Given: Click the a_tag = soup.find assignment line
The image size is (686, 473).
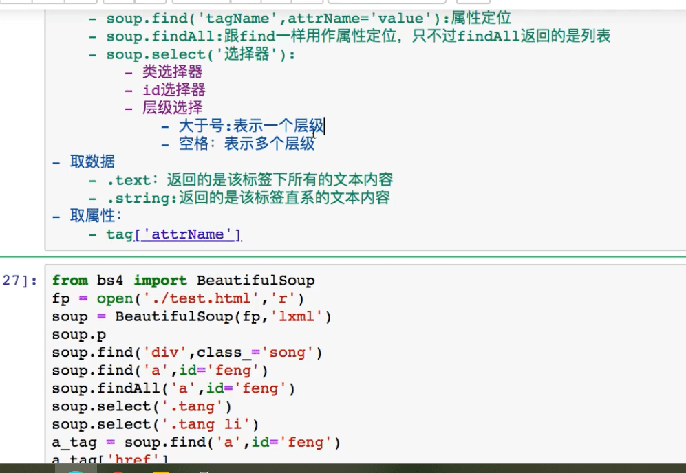Looking at the screenshot, I should (196, 442).
